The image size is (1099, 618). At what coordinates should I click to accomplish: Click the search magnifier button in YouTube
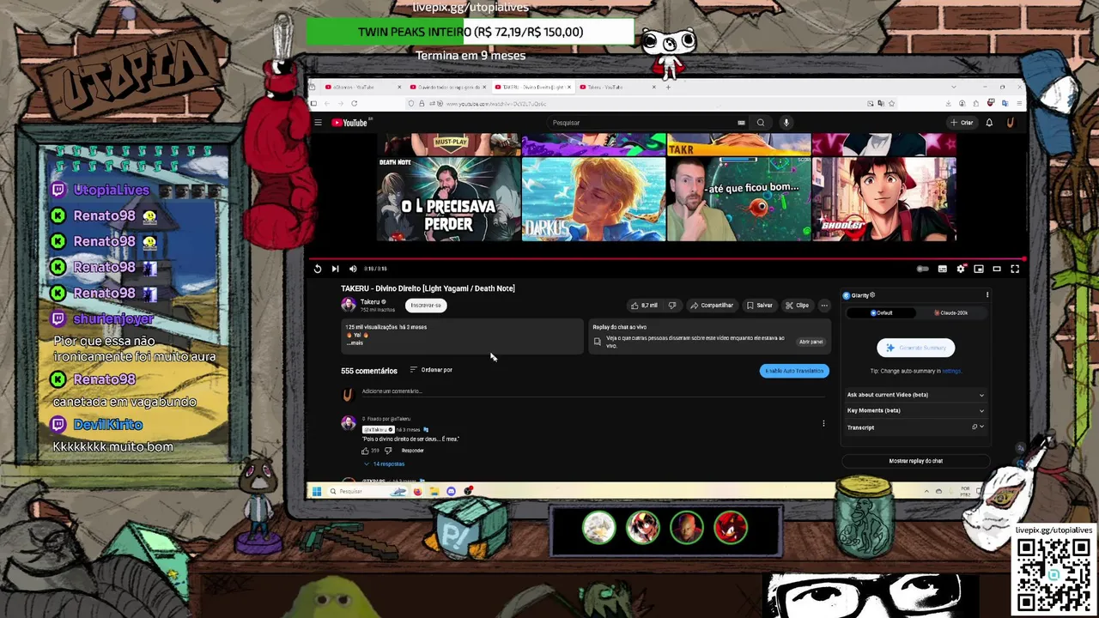pyautogui.click(x=760, y=123)
